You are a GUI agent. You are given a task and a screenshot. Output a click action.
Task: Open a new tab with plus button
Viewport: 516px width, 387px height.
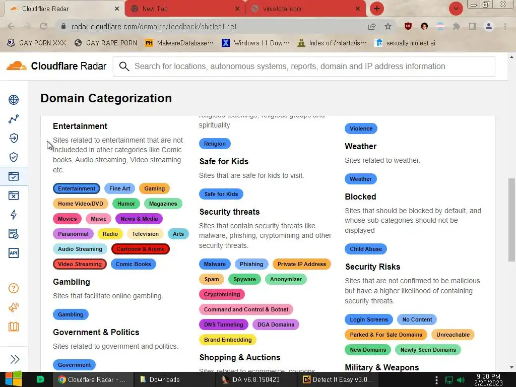[x=377, y=9]
